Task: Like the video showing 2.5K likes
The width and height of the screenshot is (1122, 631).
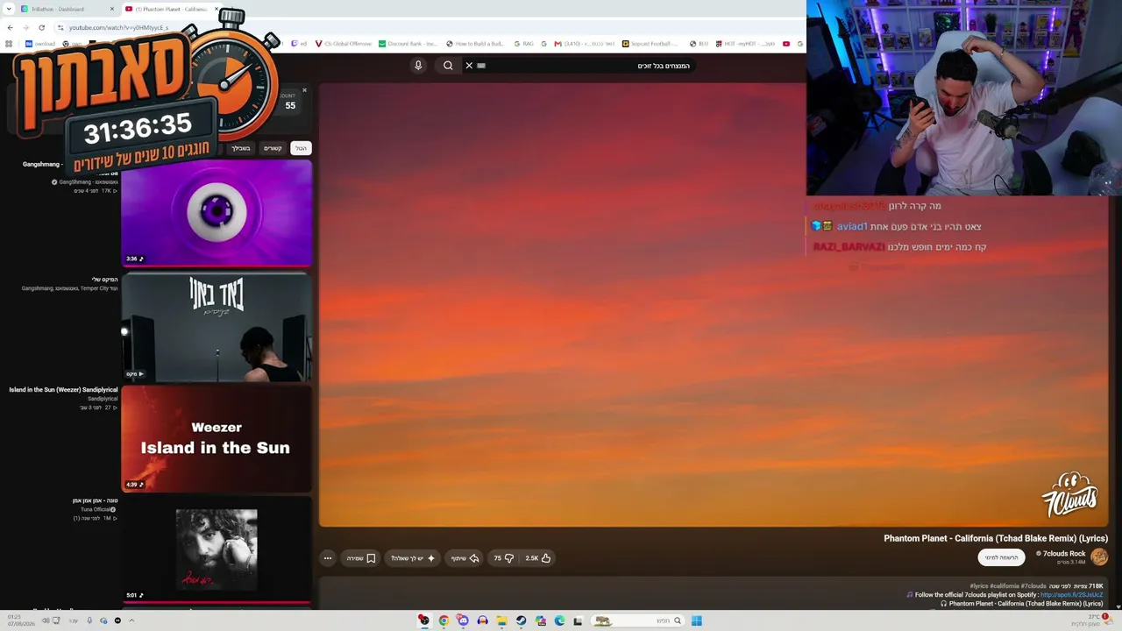Action: (x=538, y=558)
